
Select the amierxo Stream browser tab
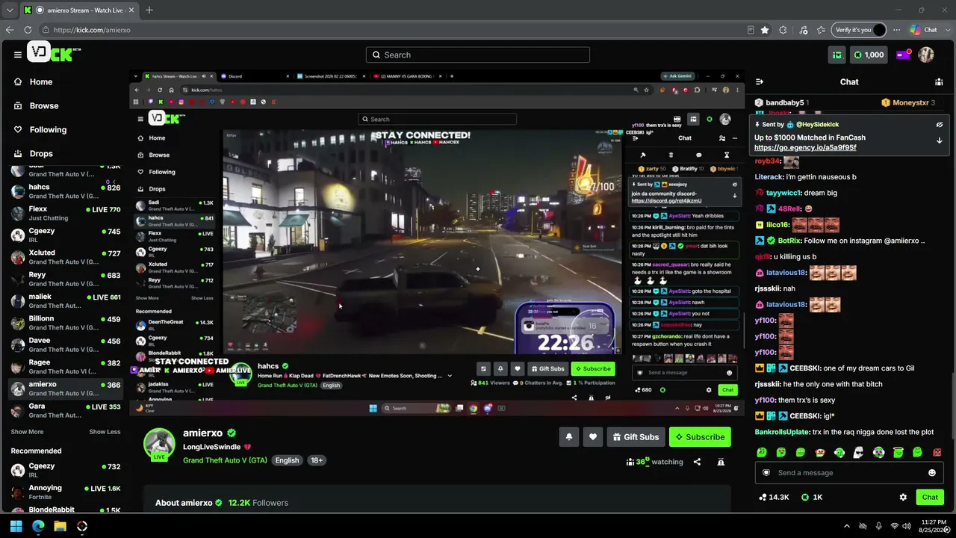[x=79, y=10]
